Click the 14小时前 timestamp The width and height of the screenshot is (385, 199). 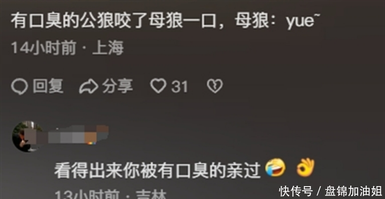[x=43, y=48]
